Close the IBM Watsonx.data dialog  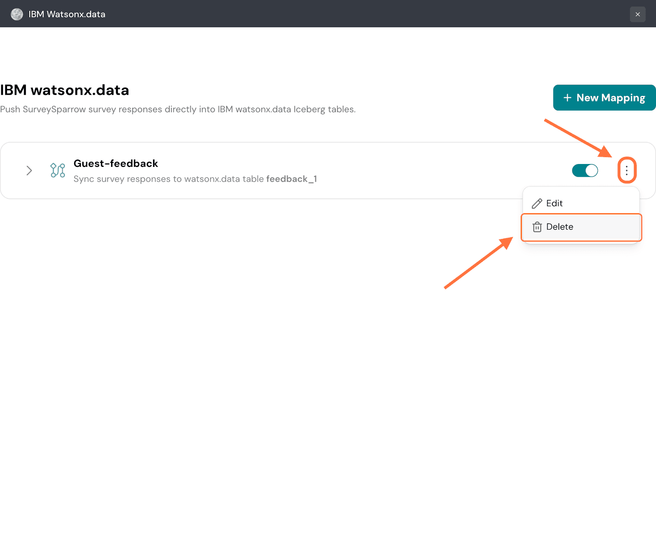tap(638, 14)
